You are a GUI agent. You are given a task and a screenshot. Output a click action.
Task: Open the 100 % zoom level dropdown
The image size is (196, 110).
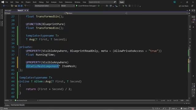[8, 101]
